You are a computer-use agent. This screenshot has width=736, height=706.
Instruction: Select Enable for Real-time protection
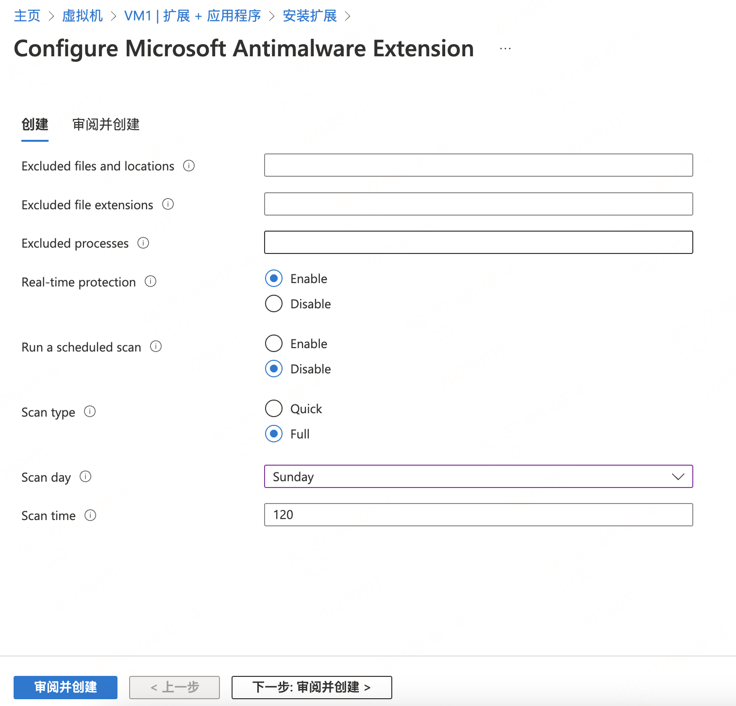tap(274, 278)
